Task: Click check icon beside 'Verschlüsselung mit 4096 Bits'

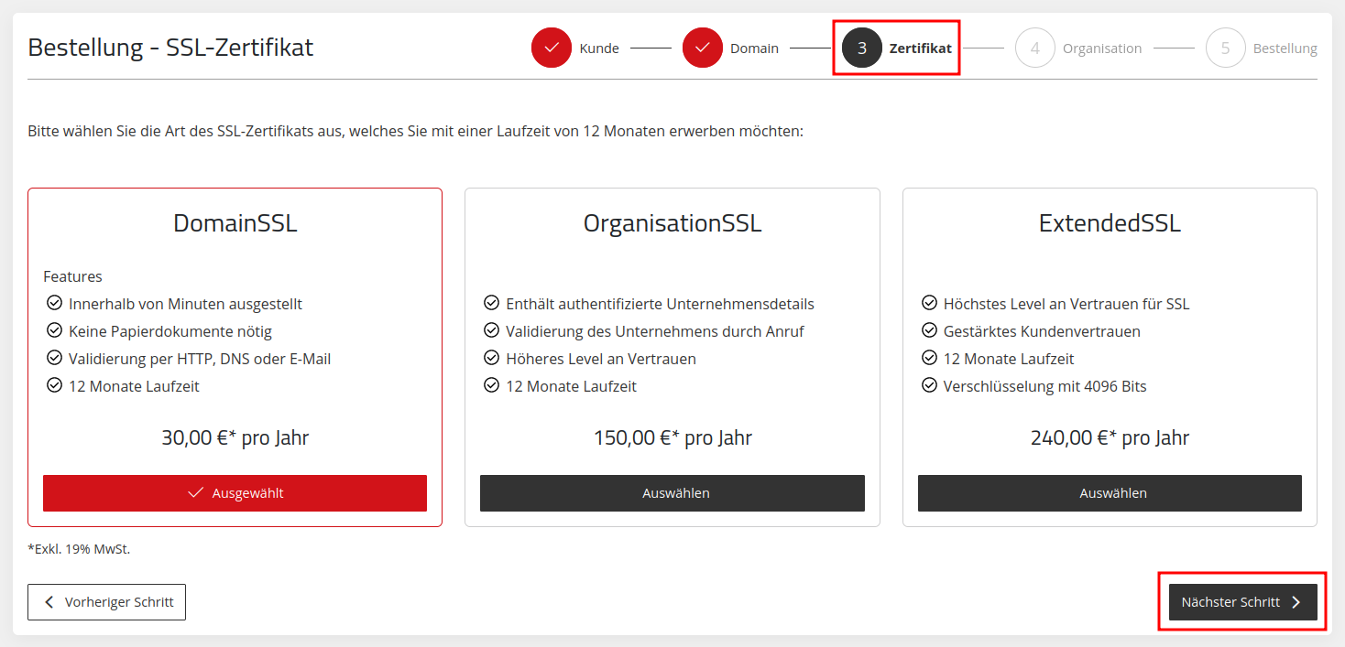Action: (929, 385)
